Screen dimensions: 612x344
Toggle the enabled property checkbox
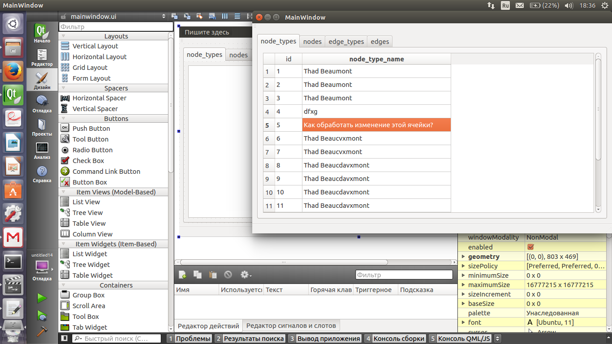[531, 247]
